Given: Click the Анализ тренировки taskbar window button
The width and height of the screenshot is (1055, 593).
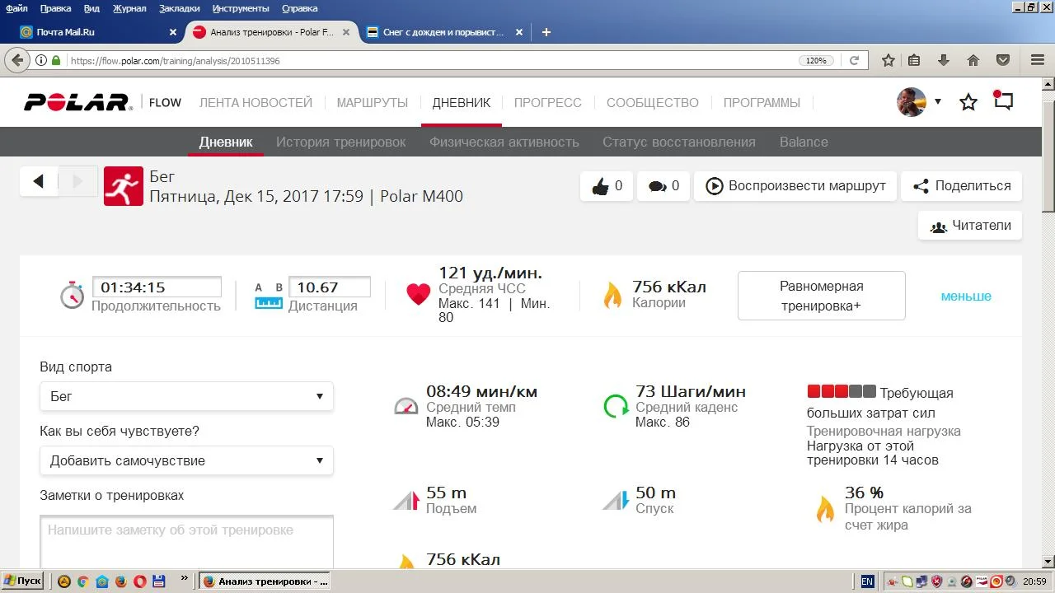Looking at the screenshot, I should [265, 581].
